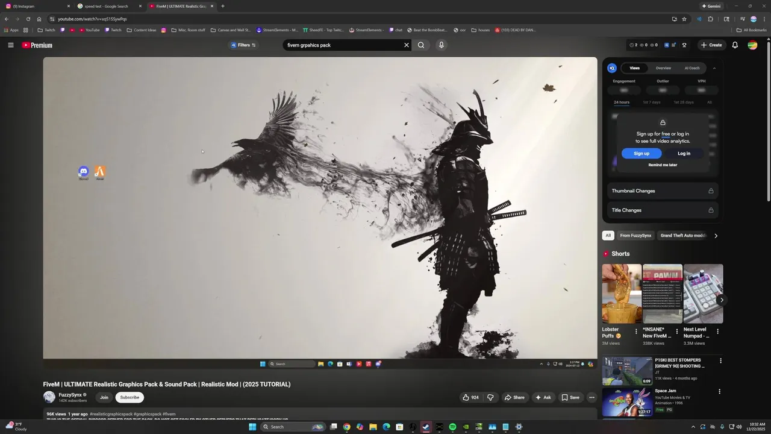The height and width of the screenshot is (434, 771).
Task: Subscribe to FuzzySynx
Action: click(x=130, y=398)
